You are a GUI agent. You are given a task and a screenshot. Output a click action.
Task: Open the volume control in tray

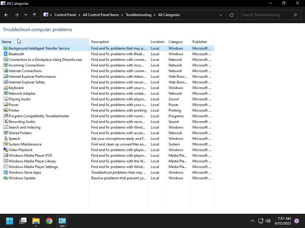pos(268,221)
